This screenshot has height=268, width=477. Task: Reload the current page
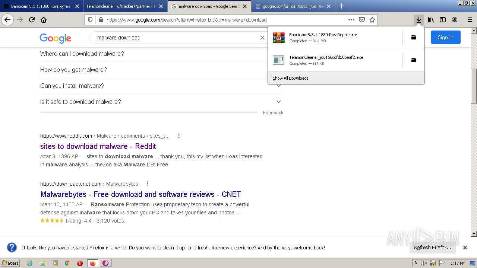[32, 20]
